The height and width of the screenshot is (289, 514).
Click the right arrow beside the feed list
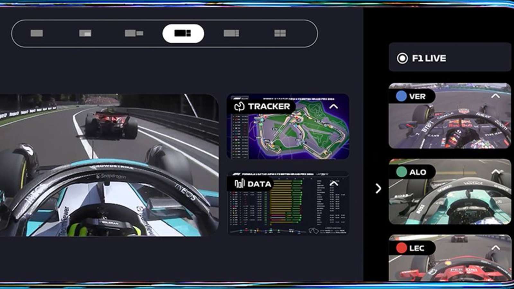coord(378,188)
